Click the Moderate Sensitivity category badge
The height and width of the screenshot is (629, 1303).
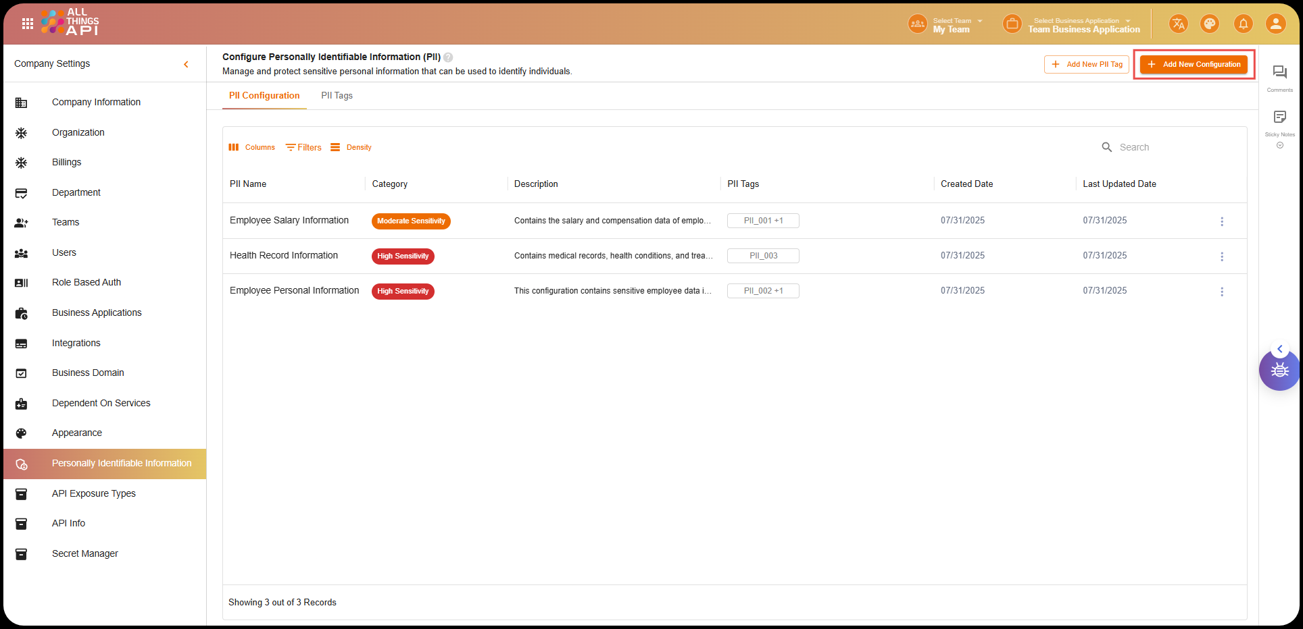[x=411, y=221]
